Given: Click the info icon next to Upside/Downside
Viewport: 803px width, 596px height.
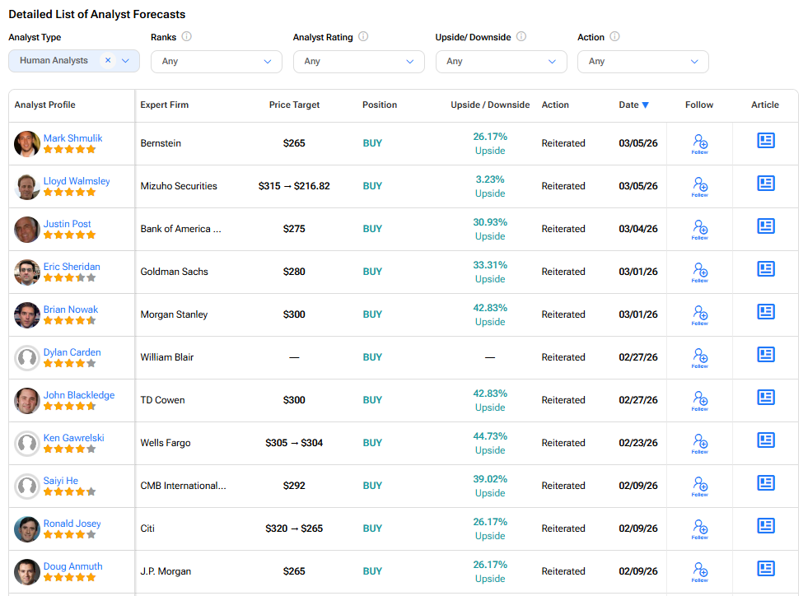Looking at the screenshot, I should coord(521,36).
